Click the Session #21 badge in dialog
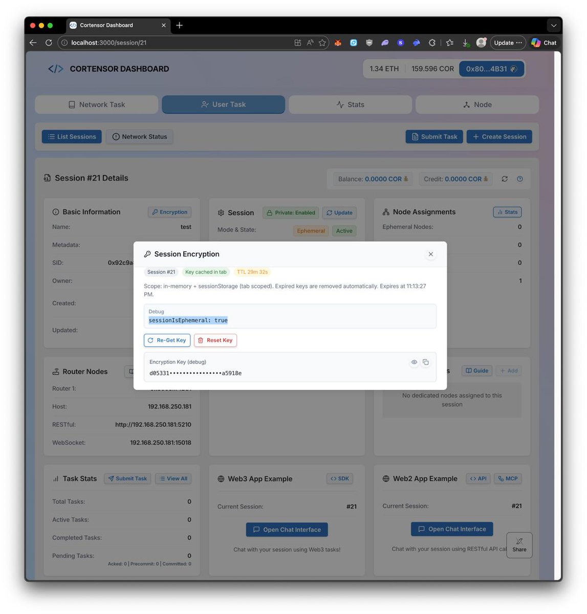 [x=161, y=272]
